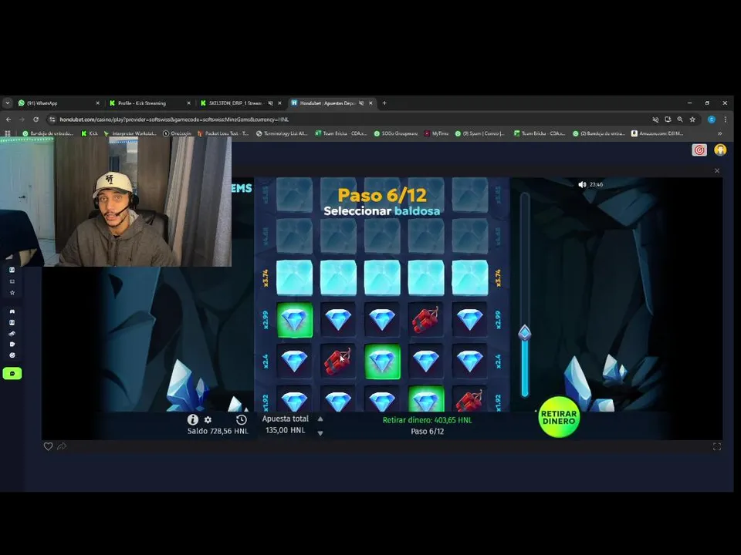The image size is (741, 555).
Task: Open a new browser tab
Action: [x=384, y=103]
